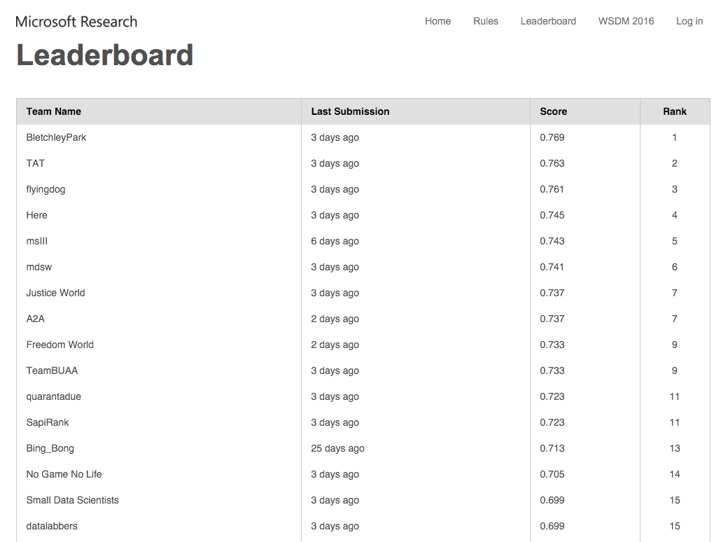Select Leaderboard in the top navigation
728x542 pixels.
[548, 21]
